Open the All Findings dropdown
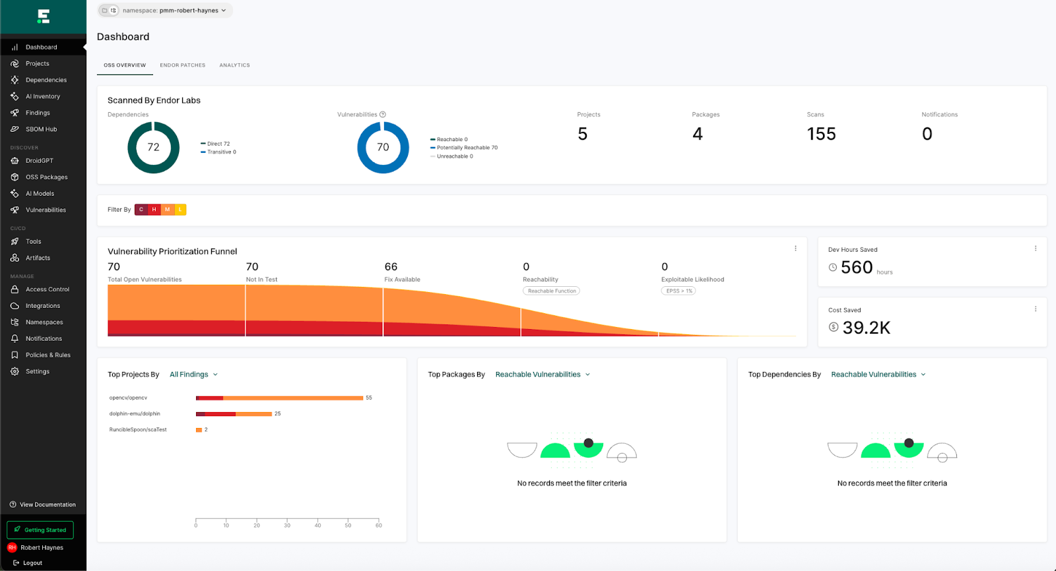Screen dimensions: 1056x571 pos(193,375)
